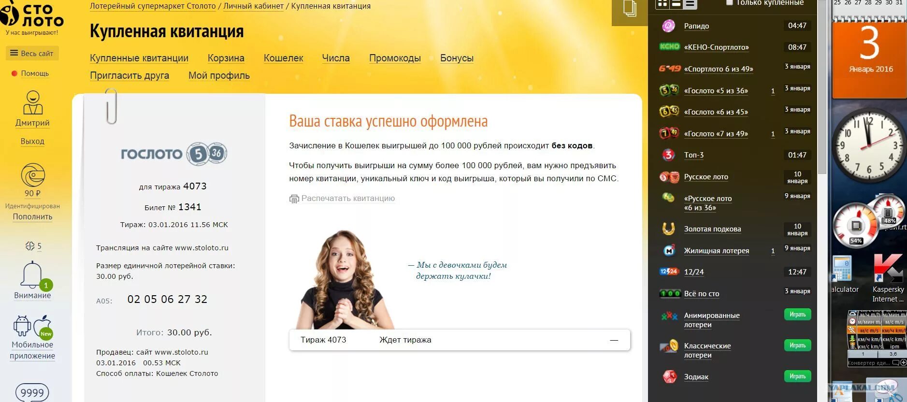Open the Мой профиль tab
907x402 pixels.
tap(219, 75)
